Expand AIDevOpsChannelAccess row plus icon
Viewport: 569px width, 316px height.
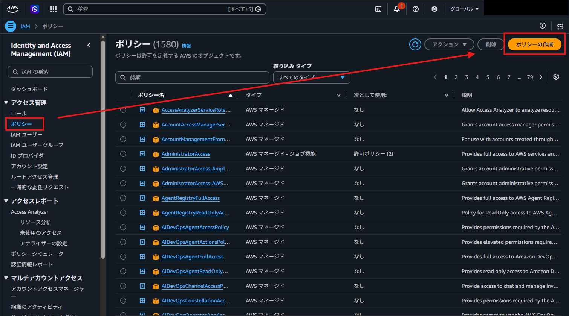142,286
